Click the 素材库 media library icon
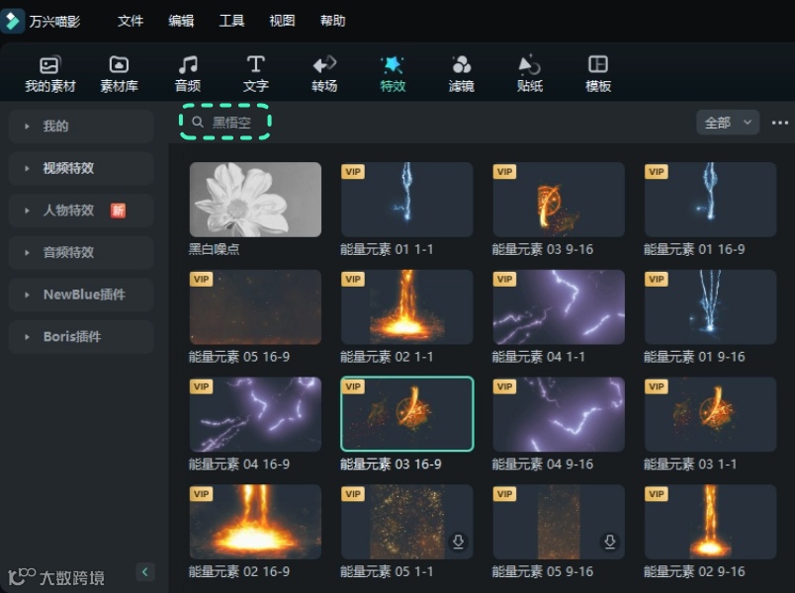 (x=118, y=69)
